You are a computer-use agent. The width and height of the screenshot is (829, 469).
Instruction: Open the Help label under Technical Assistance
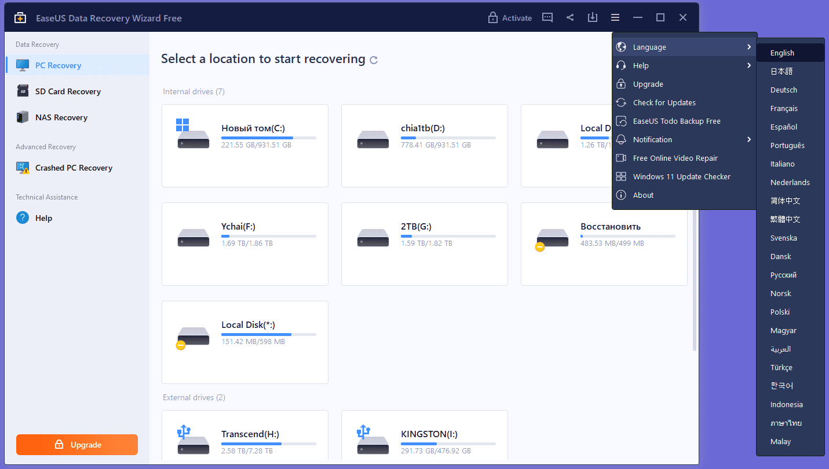(x=43, y=218)
